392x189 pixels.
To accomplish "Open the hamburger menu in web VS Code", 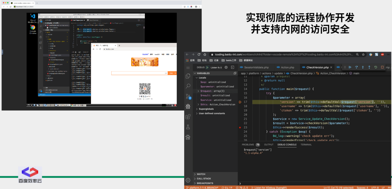I will pos(188,68).
